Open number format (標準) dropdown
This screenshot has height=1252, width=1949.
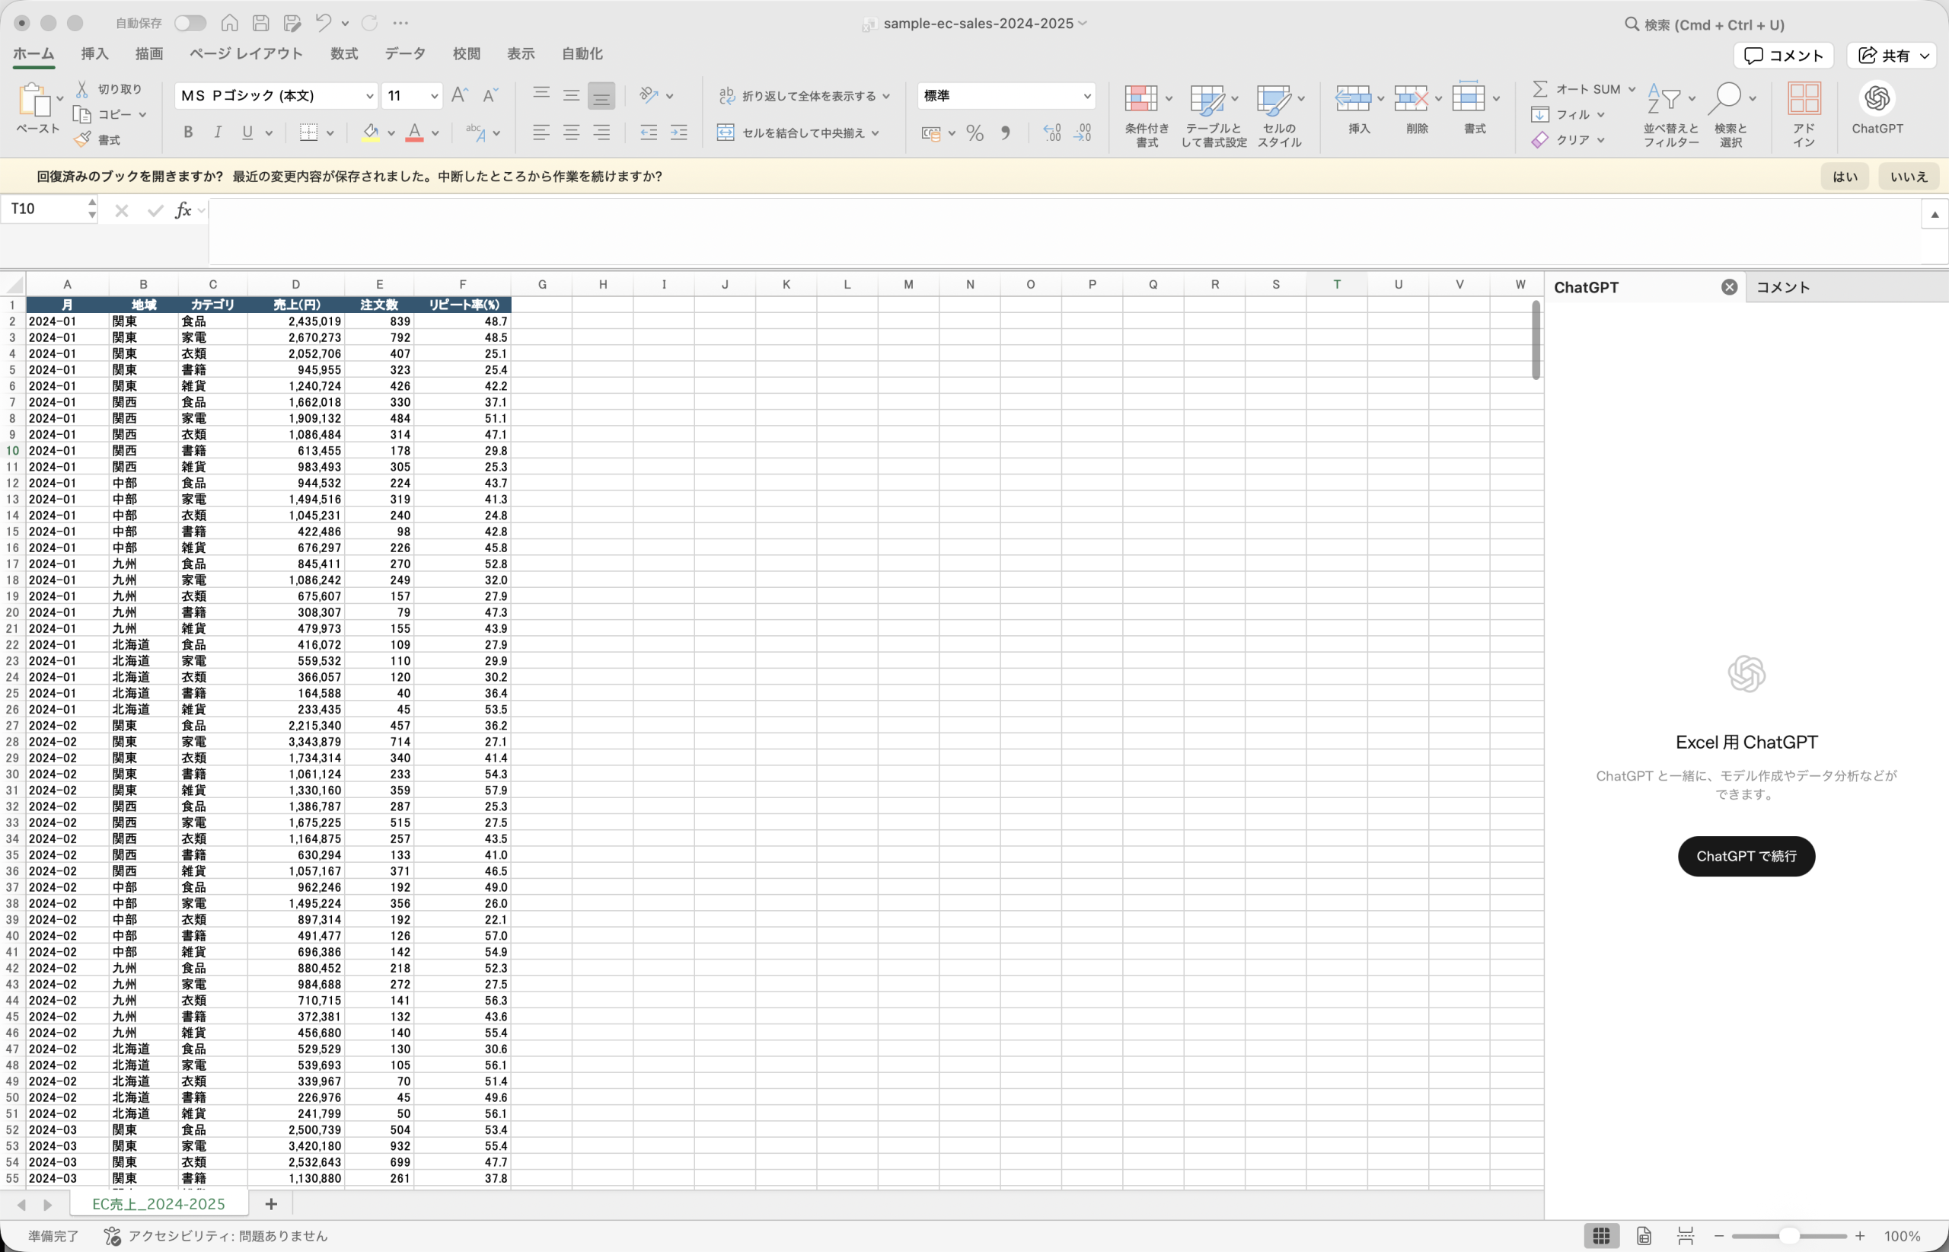coord(1086,96)
